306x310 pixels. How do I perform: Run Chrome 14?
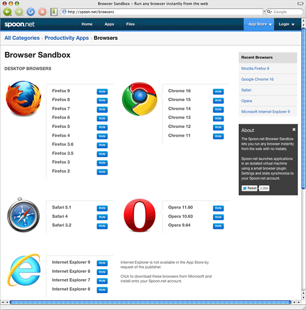(218, 109)
